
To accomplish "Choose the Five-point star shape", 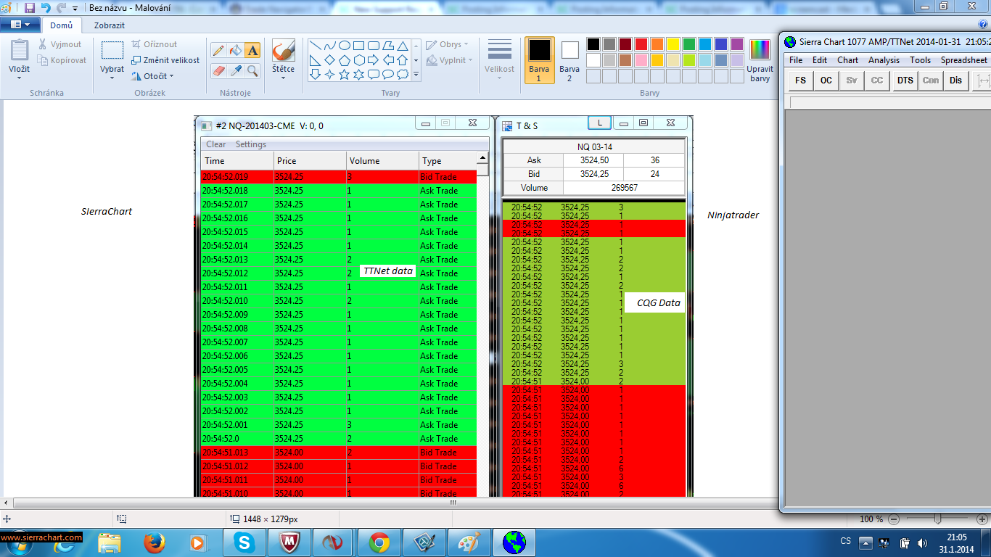I will (344, 75).
